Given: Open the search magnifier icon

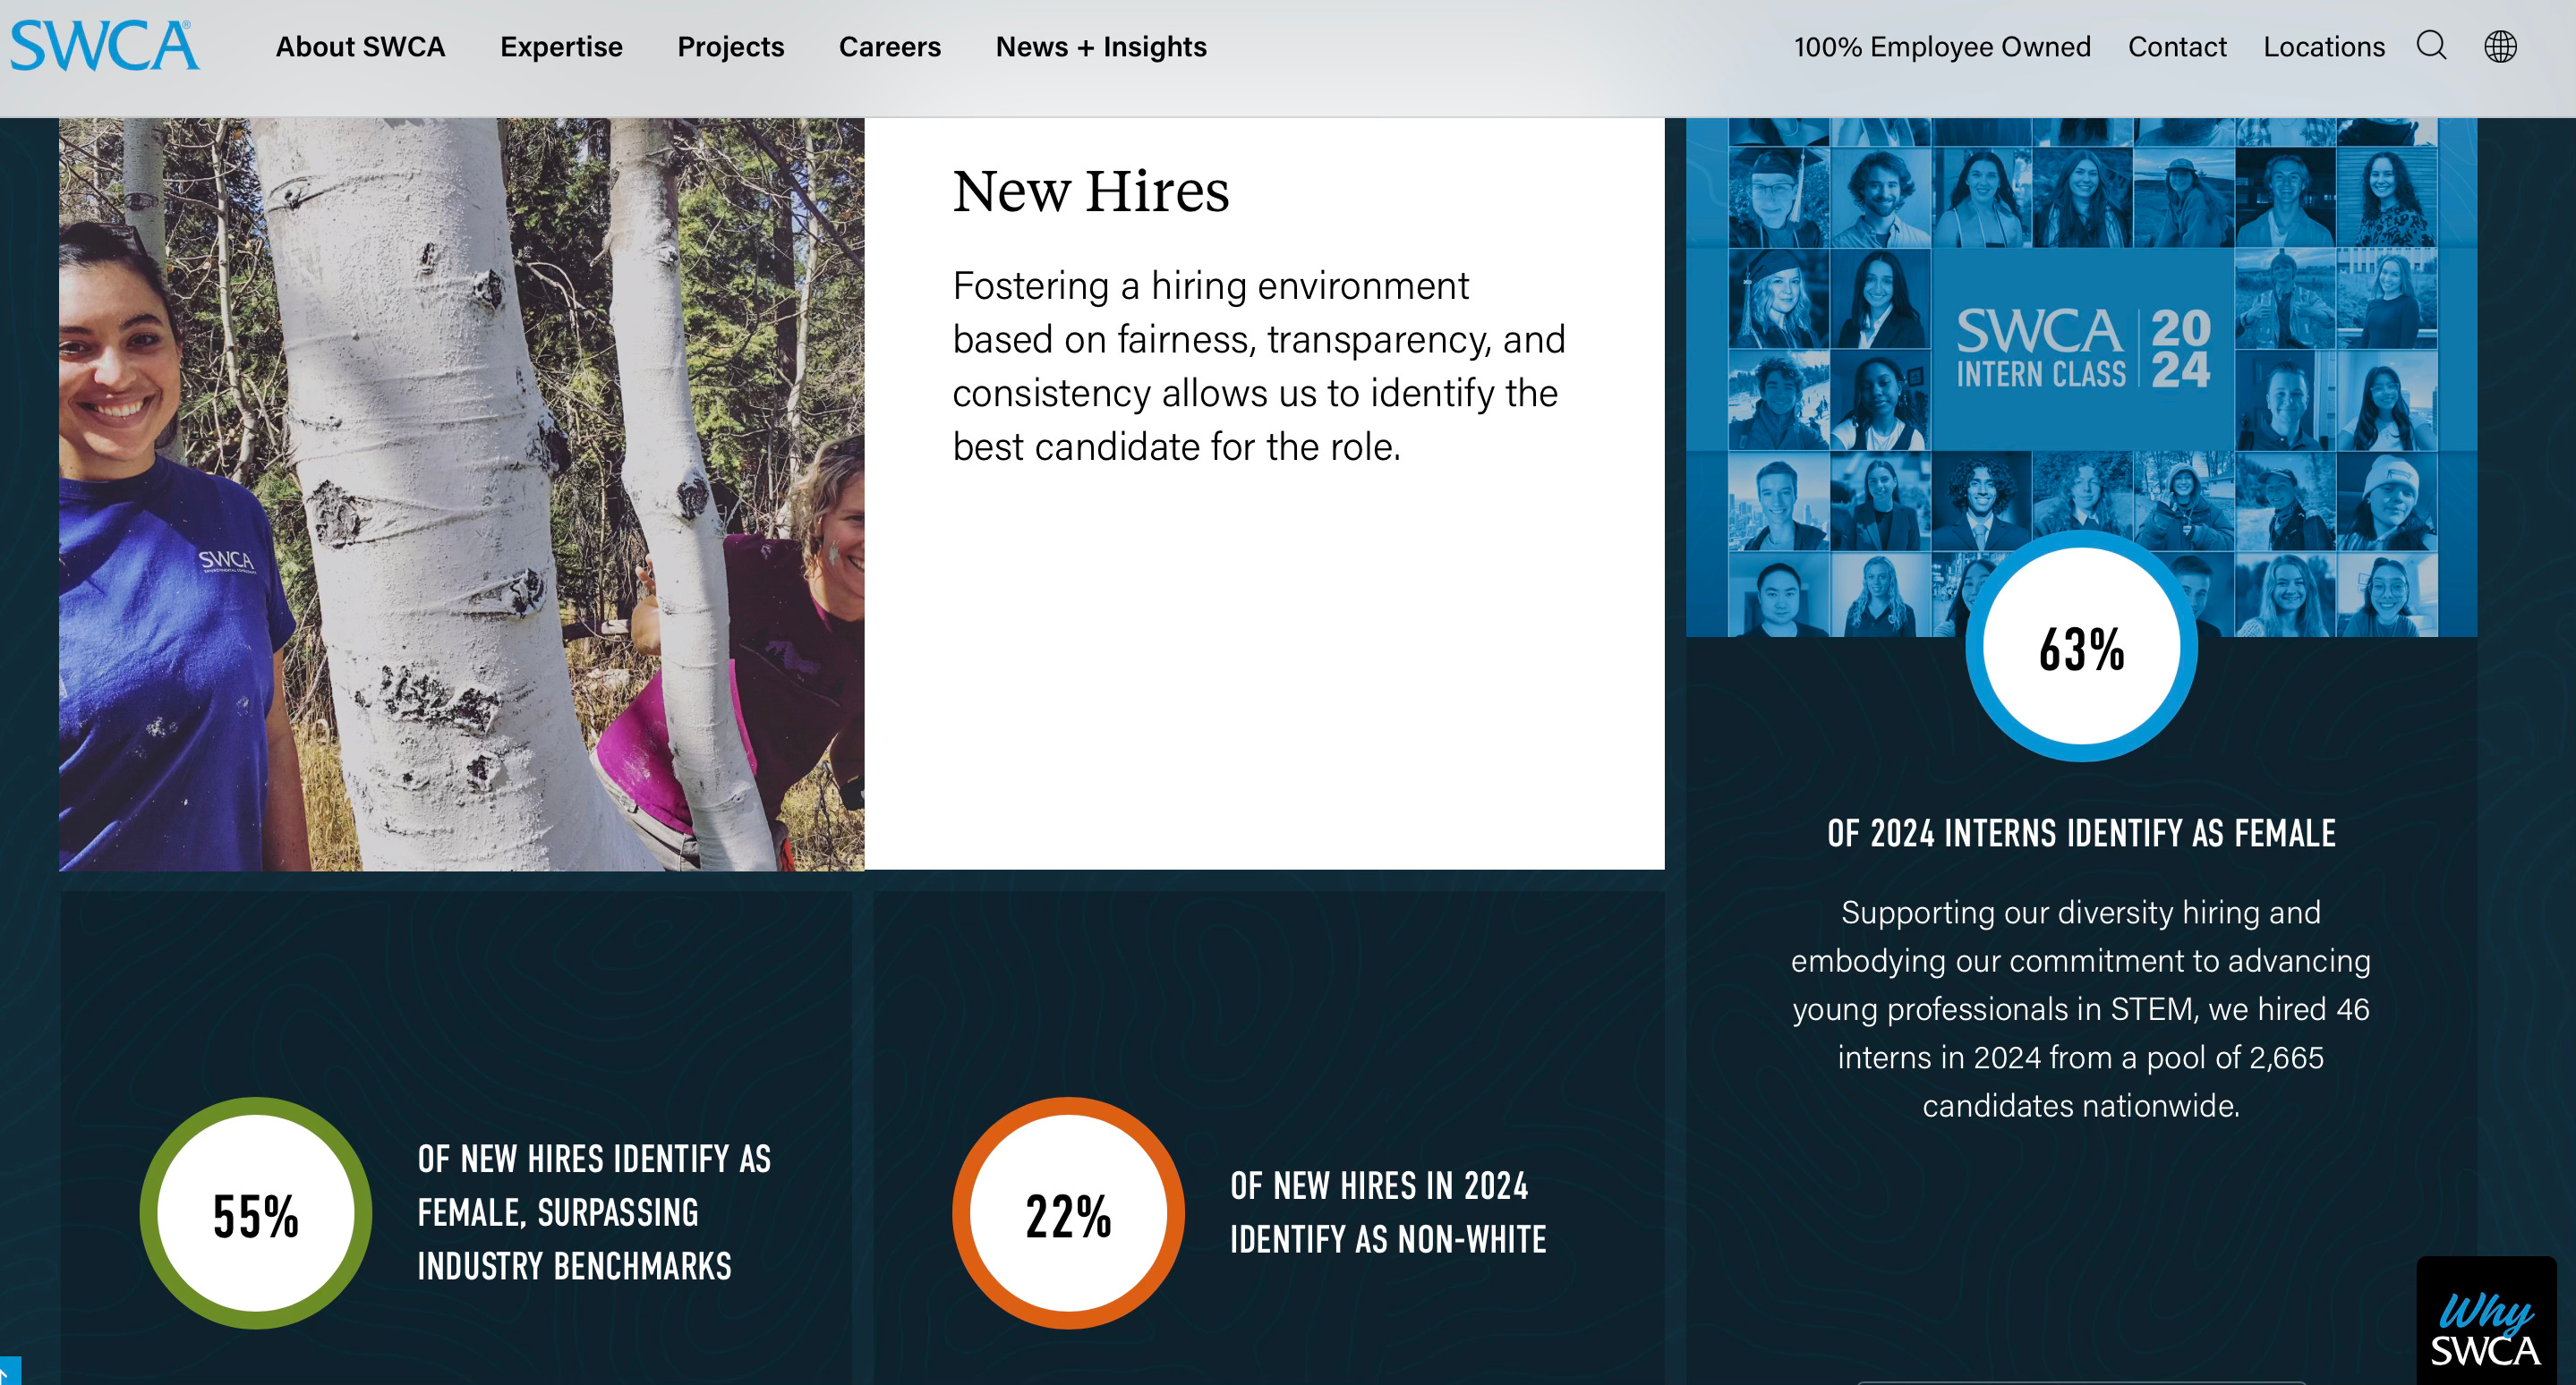Looking at the screenshot, I should (2431, 46).
